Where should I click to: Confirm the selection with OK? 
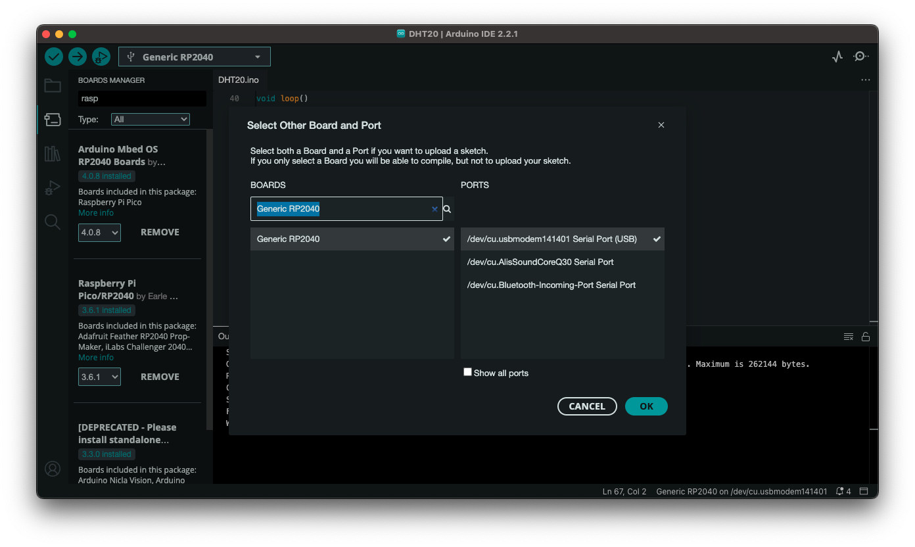pos(646,406)
